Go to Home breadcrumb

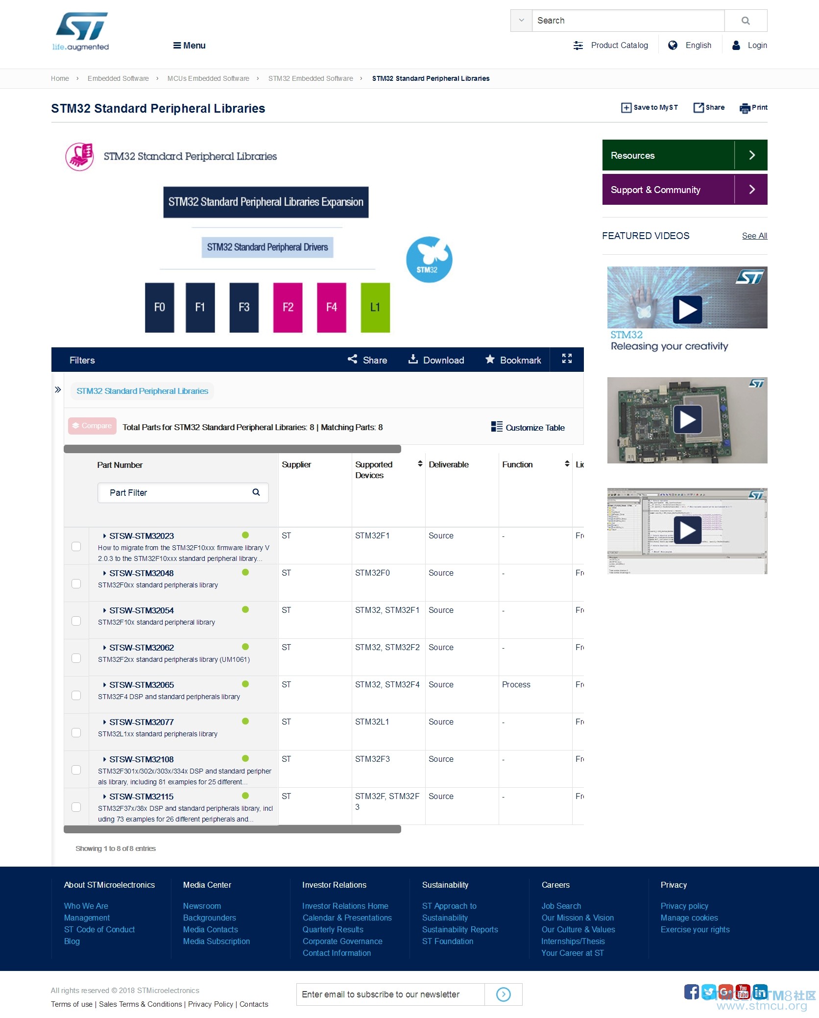[60, 78]
